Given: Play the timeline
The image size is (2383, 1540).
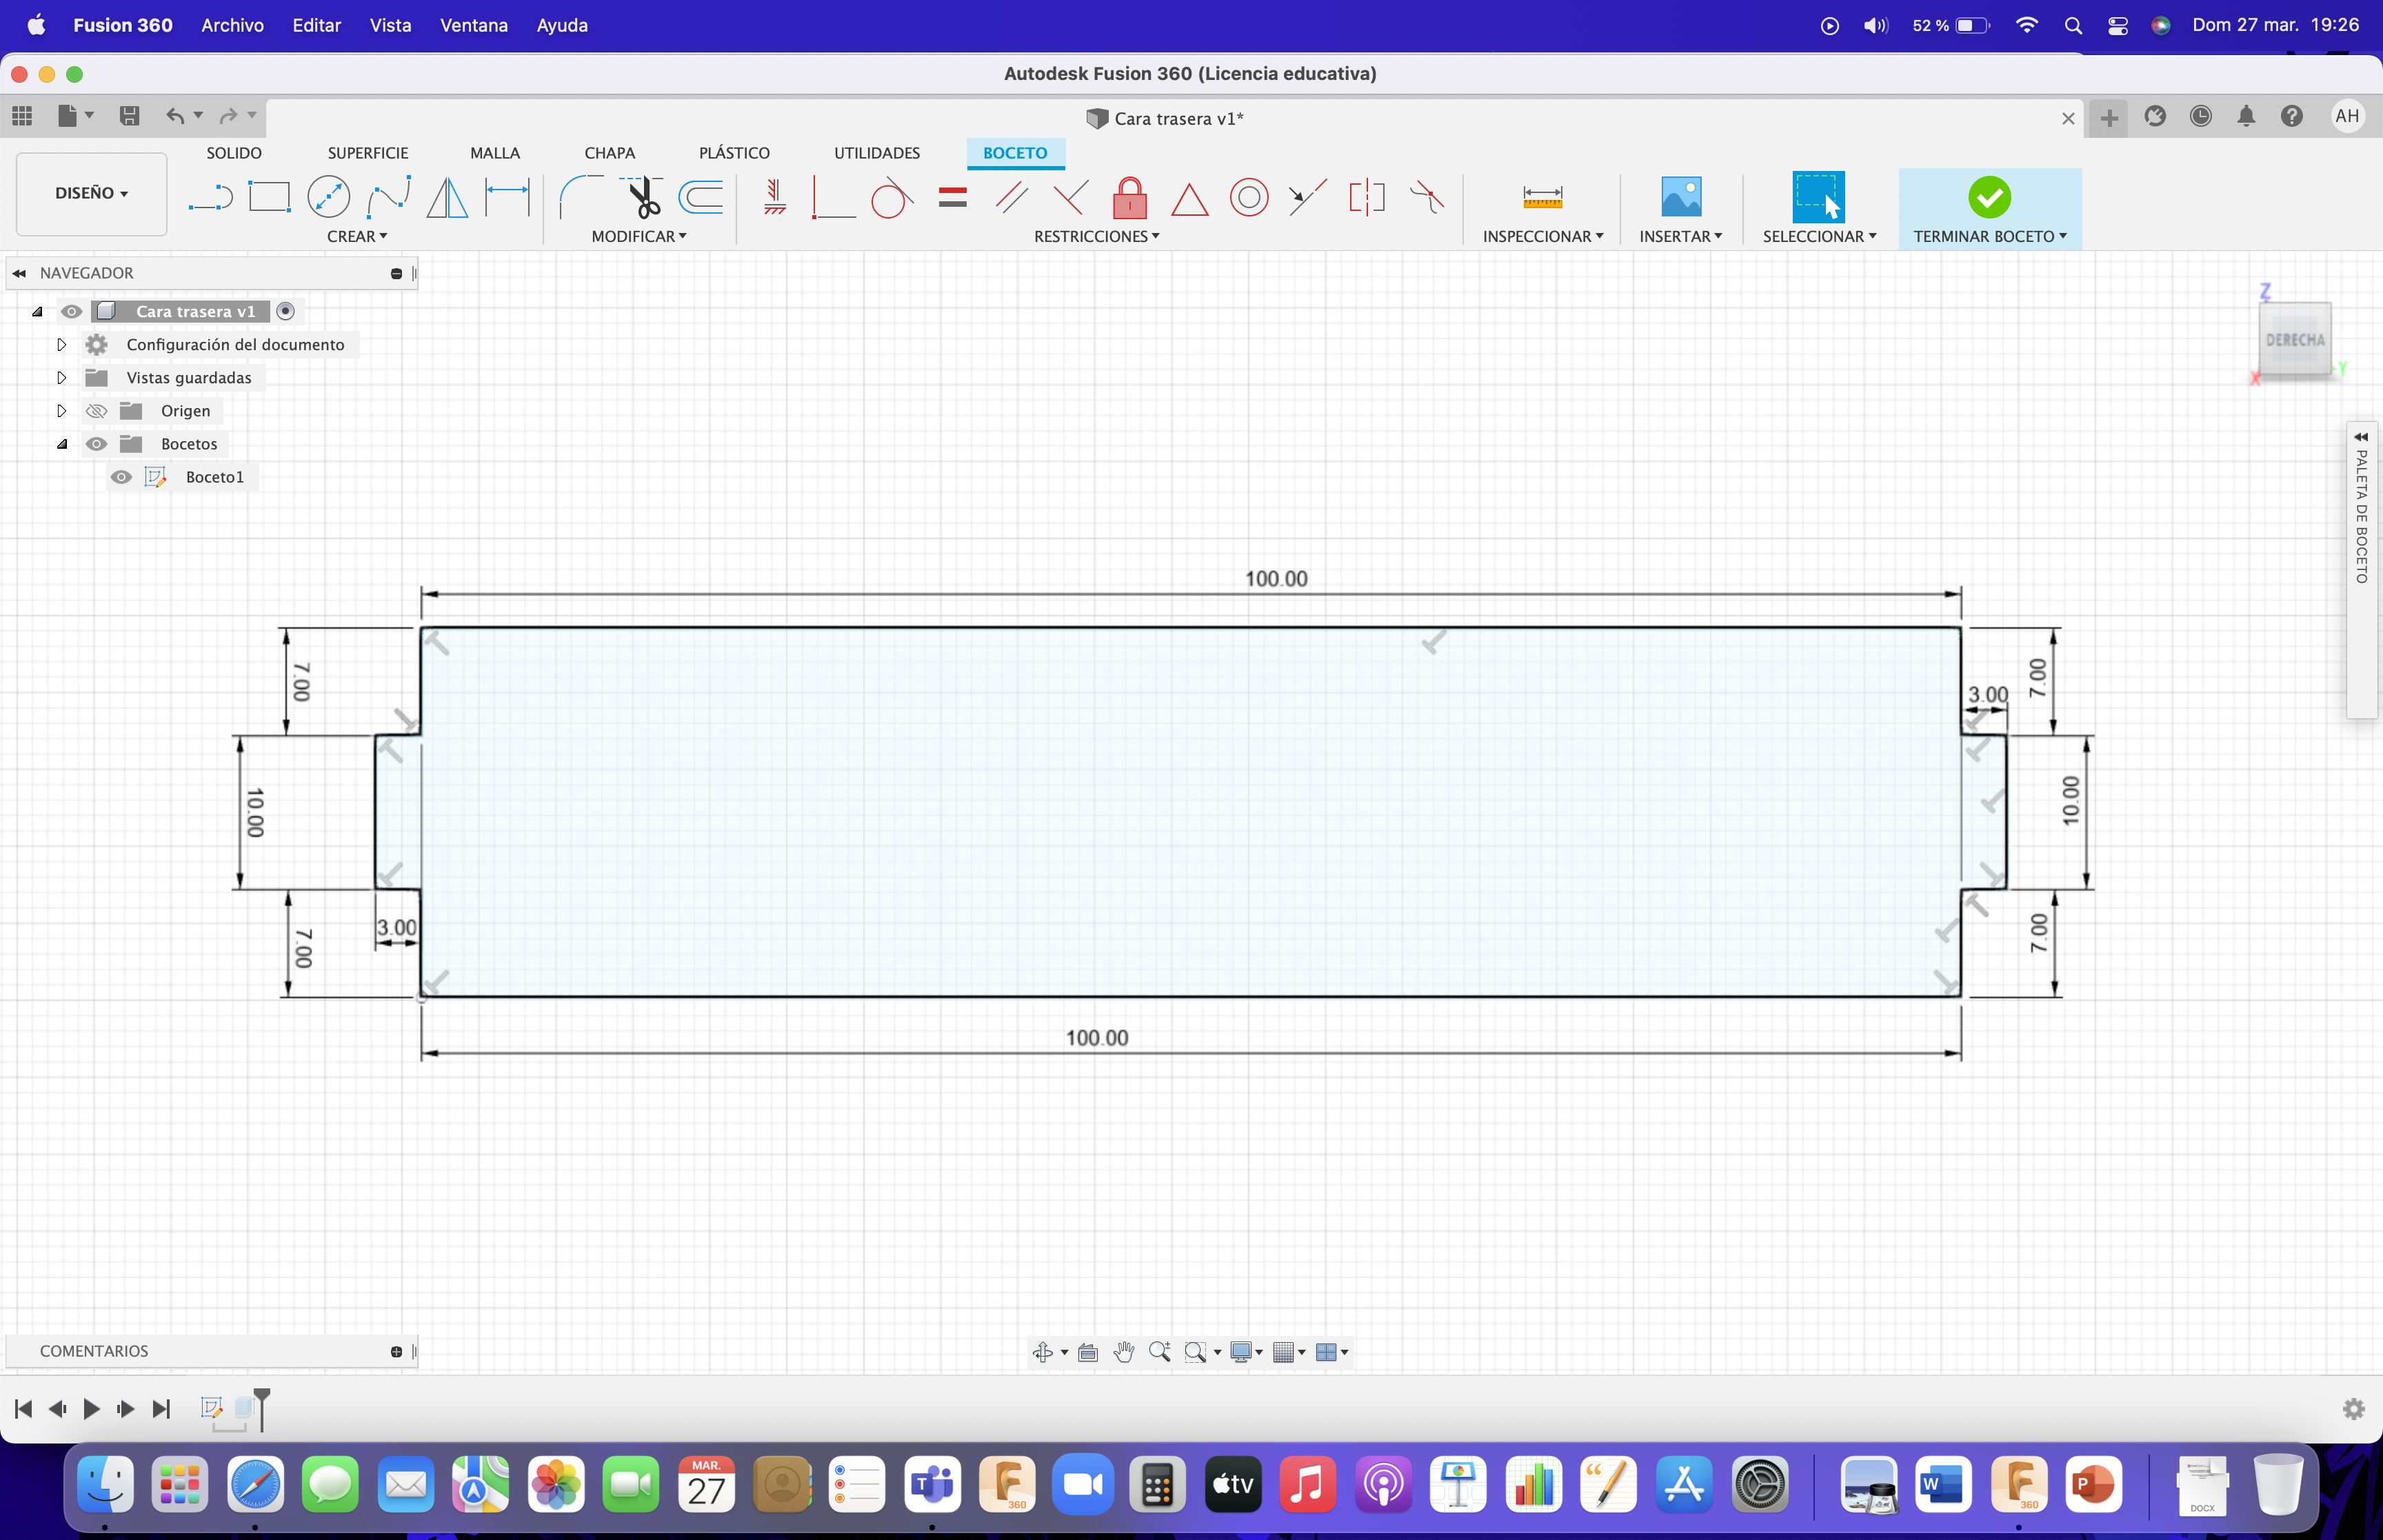Looking at the screenshot, I should pyautogui.click(x=91, y=1409).
